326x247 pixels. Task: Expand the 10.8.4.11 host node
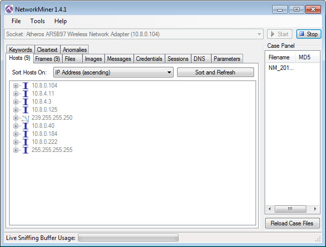pos(16,94)
